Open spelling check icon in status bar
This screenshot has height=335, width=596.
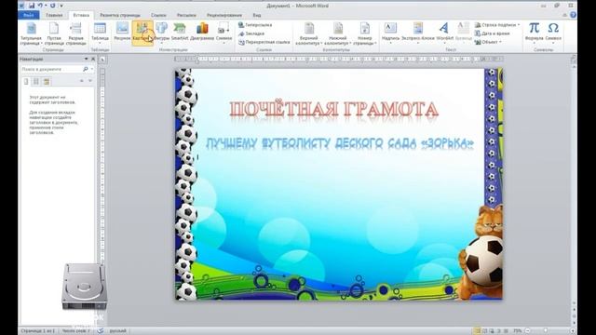[x=101, y=331]
